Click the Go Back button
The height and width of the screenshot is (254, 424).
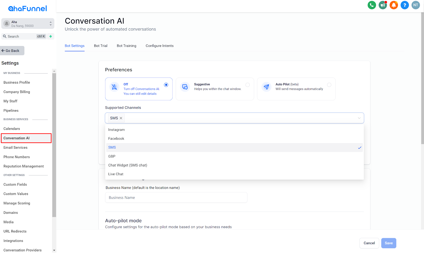12,51
